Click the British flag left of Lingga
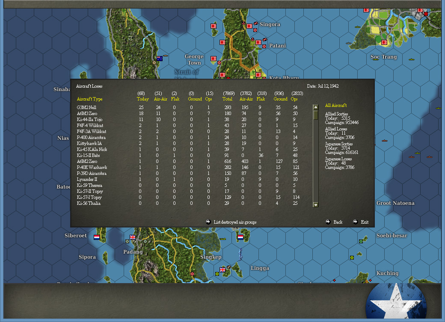 [222, 269]
